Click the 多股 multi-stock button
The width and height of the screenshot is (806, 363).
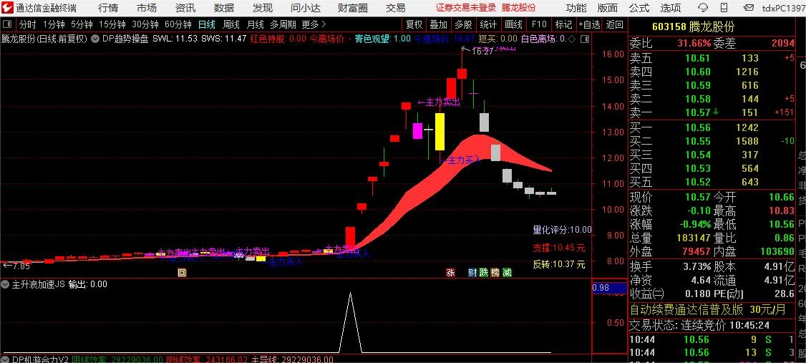click(x=463, y=24)
